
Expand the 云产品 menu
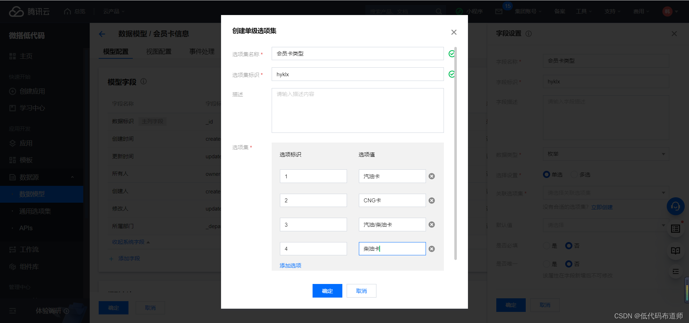(114, 11)
